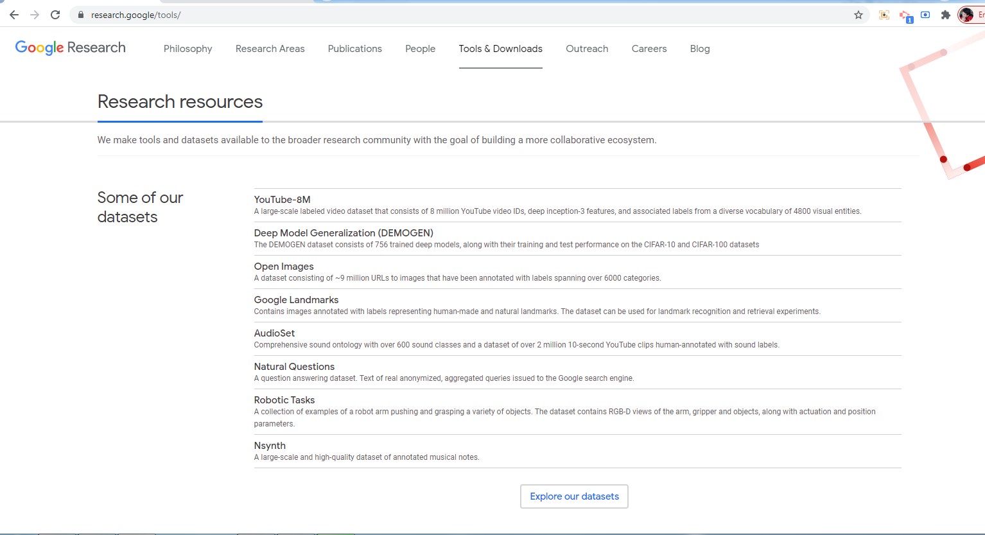Image resolution: width=985 pixels, height=535 pixels.
Task: Reload the page with the refresh icon
Action: point(55,15)
